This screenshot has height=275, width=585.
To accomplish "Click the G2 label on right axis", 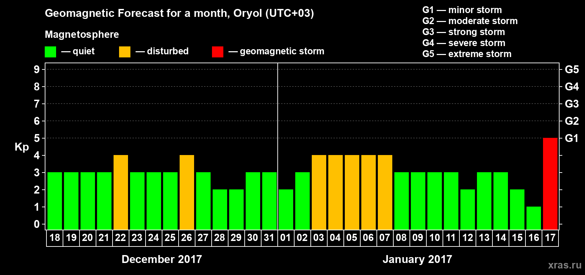I will [x=572, y=121].
